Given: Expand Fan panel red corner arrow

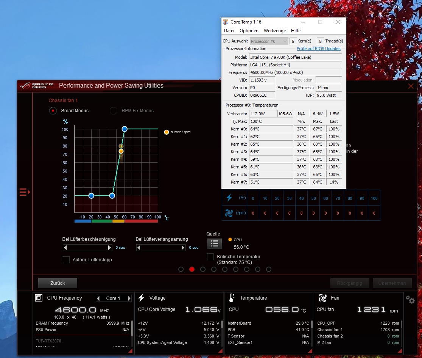Looking at the screenshot, I should (400, 351).
